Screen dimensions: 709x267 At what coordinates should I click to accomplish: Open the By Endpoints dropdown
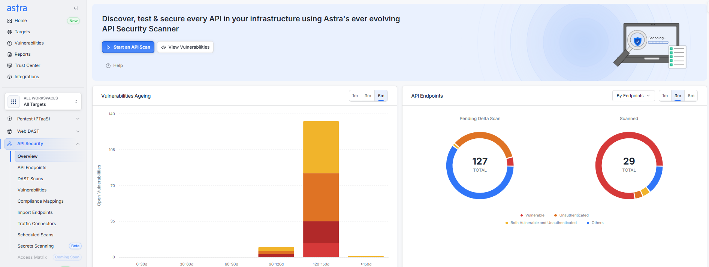tap(633, 96)
